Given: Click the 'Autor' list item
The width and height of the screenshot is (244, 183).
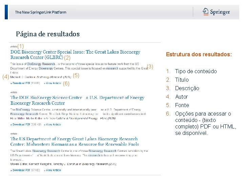Looking at the screenshot, I should [x=181, y=97].
